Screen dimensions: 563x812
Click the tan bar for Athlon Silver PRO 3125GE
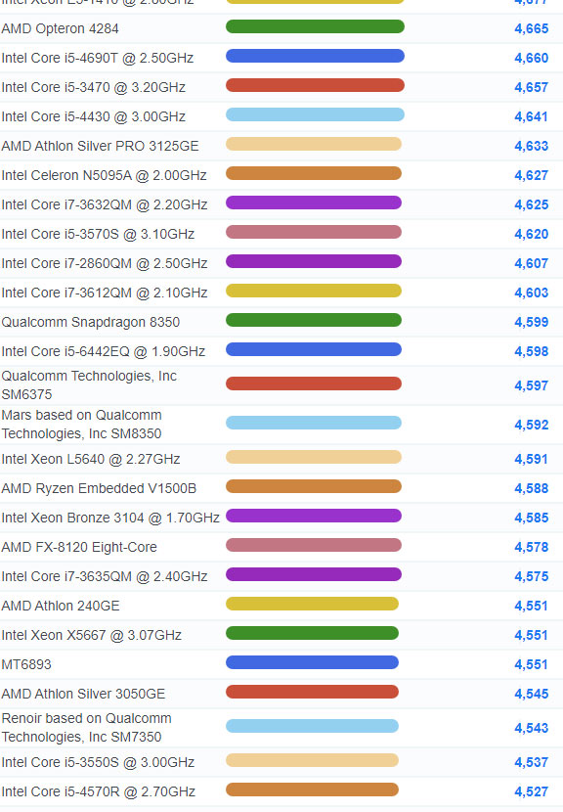pos(314,144)
